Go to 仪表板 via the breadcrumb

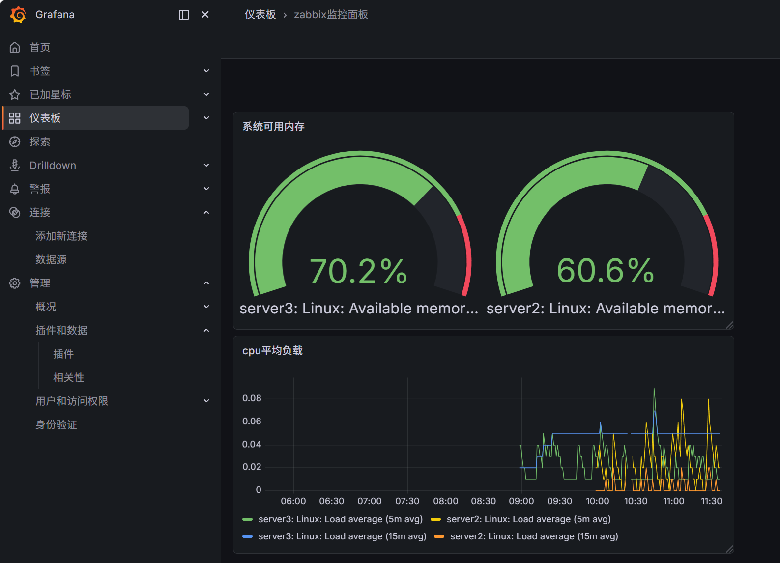click(260, 15)
